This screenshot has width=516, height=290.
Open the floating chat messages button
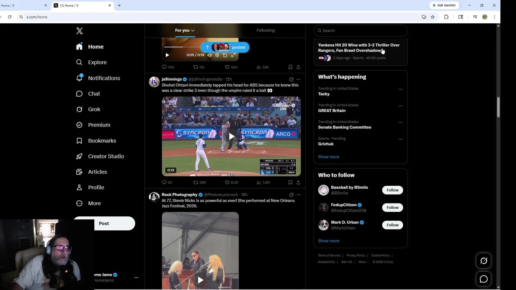484,279
